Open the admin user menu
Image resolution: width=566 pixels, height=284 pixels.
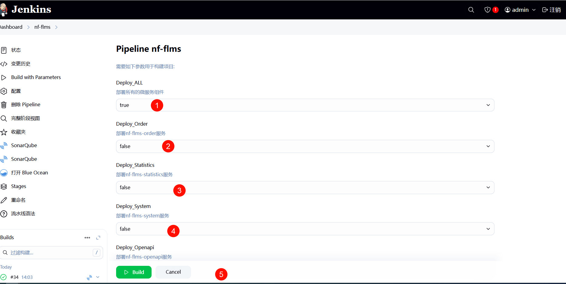(520, 10)
